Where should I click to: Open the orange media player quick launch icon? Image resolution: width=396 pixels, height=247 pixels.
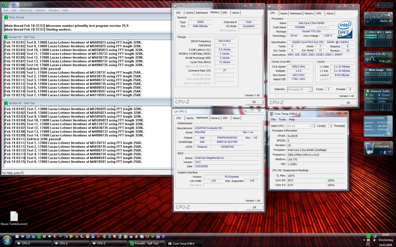(126, 236)
